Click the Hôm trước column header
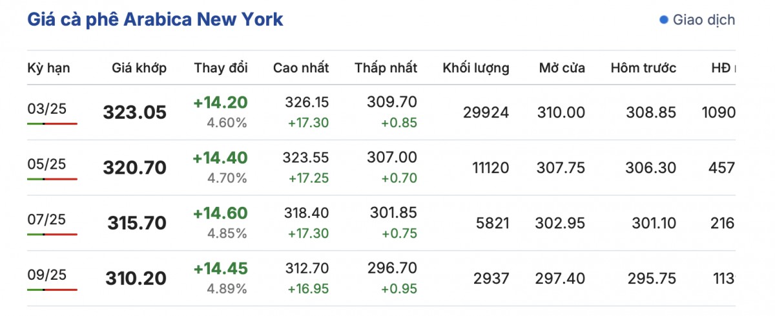This screenshot has width=775, height=316. coord(643,68)
